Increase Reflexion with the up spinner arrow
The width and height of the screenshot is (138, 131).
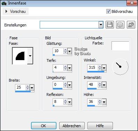click(65, 100)
